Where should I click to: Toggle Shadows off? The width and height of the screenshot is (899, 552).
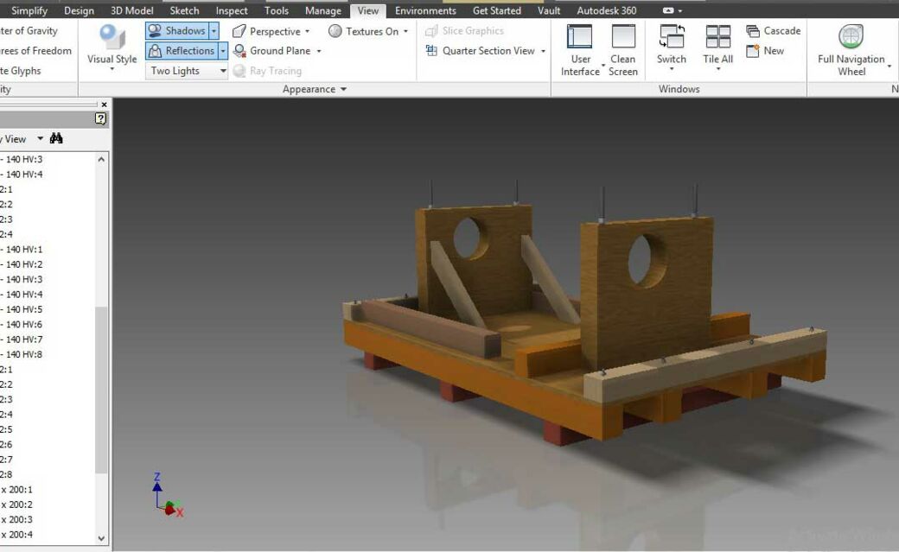coord(177,31)
